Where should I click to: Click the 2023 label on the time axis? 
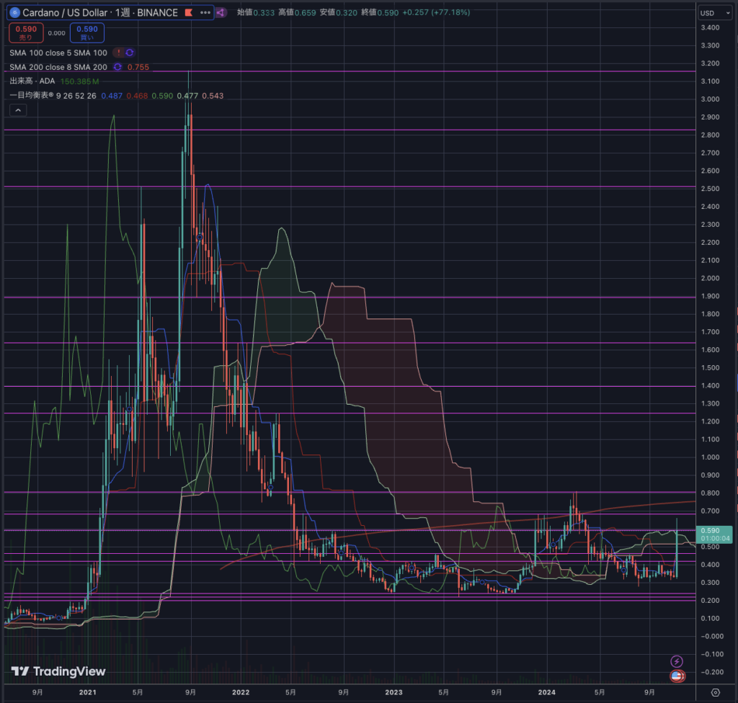394,692
